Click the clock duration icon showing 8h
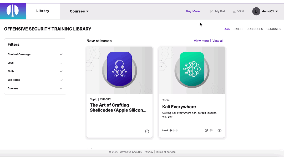The image size is (284, 160). tap(206, 130)
